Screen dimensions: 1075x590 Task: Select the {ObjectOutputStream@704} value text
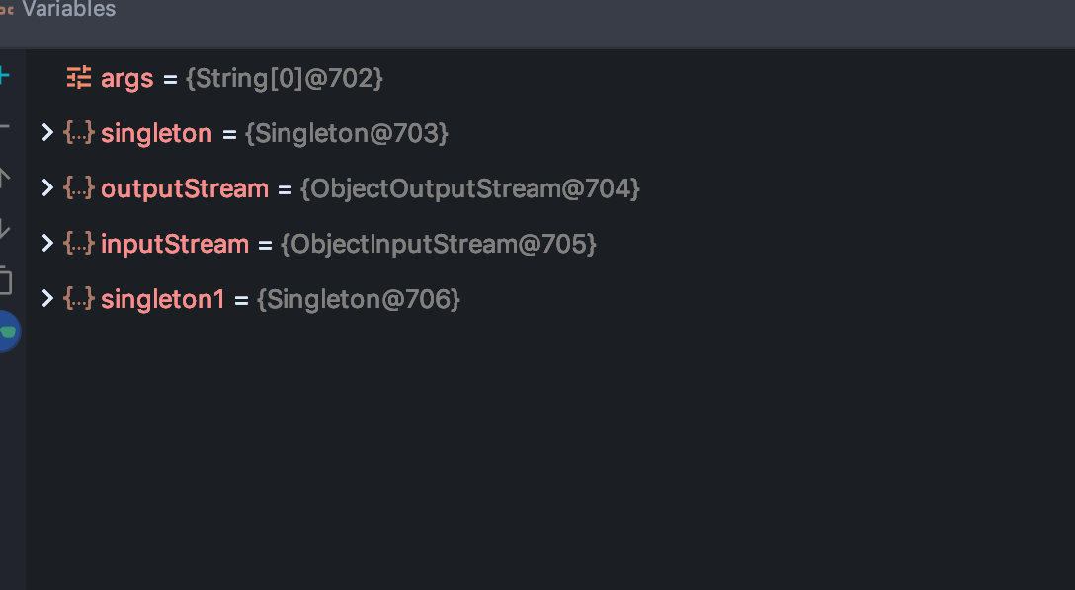(469, 188)
